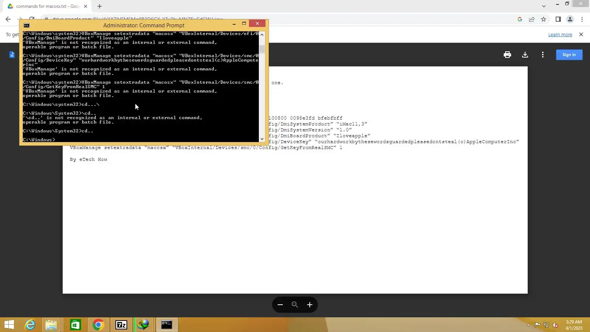Screen dimensions: 590x332
Task: Open the Chrome three-dot menu
Action: [x=582, y=19]
